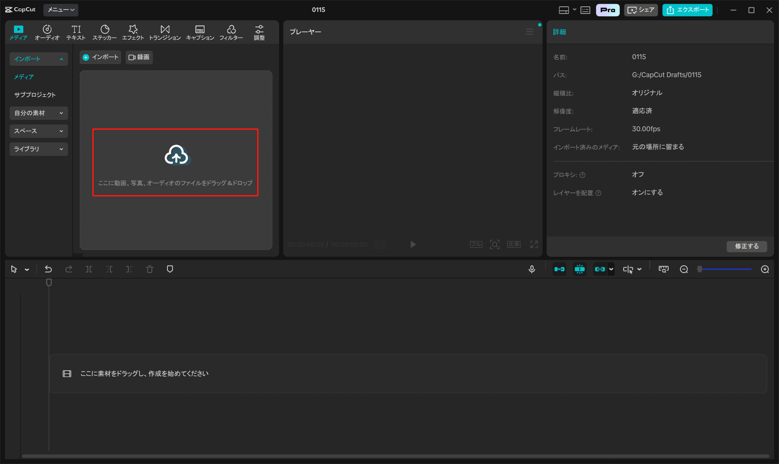
Task: Open the Sticker (ステッカー) panel
Action: 104,32
